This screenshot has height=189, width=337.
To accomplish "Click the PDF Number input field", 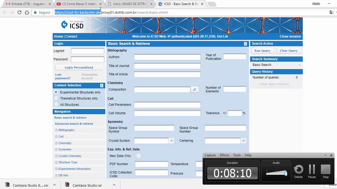I will tap(152, 164).
